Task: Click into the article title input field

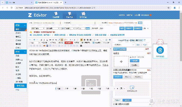Action: (x=47, y=23)
